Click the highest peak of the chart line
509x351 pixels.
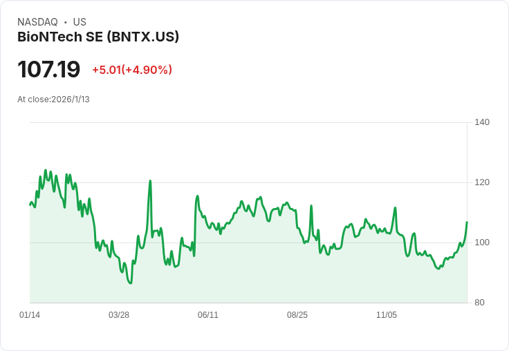[46, 170]
